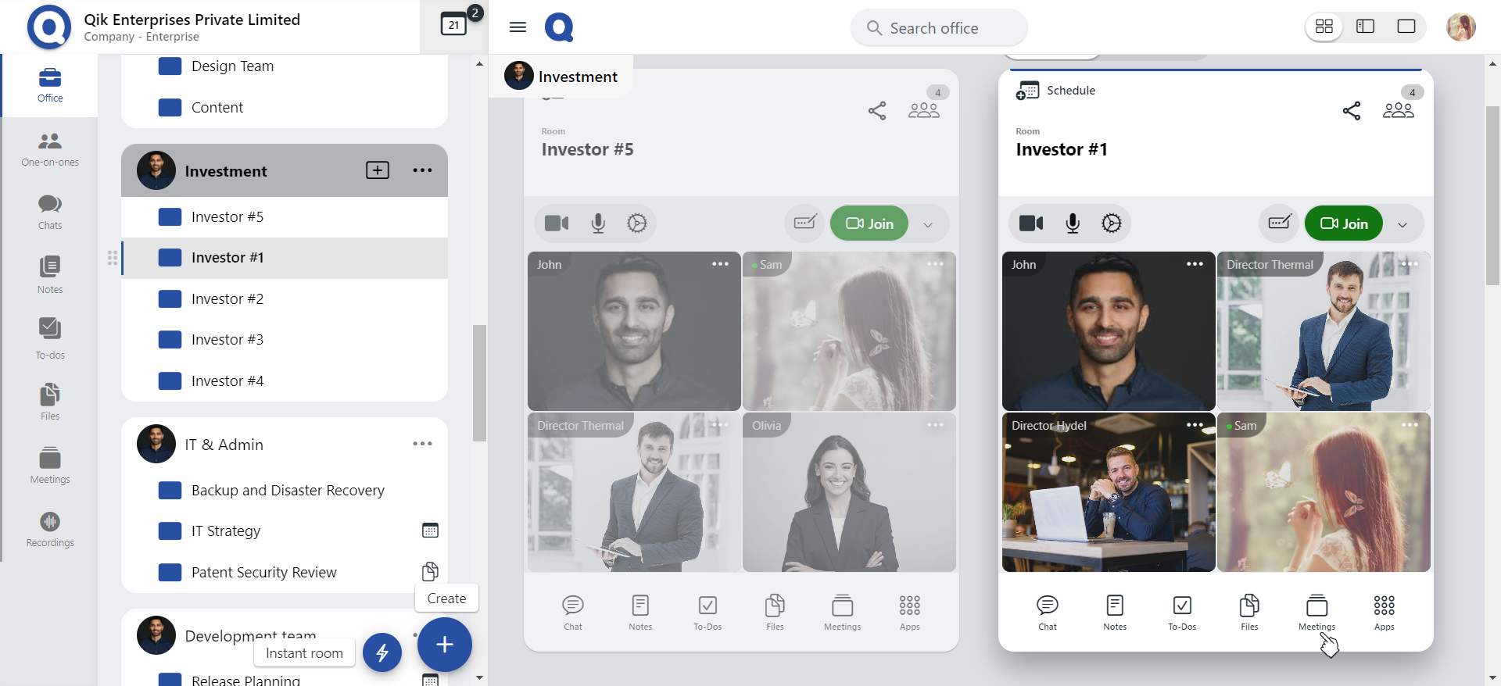This screenshot has height=686, width=1501.
Task: Open Files in Investor #1 bottom bar
Action: 1249,611
